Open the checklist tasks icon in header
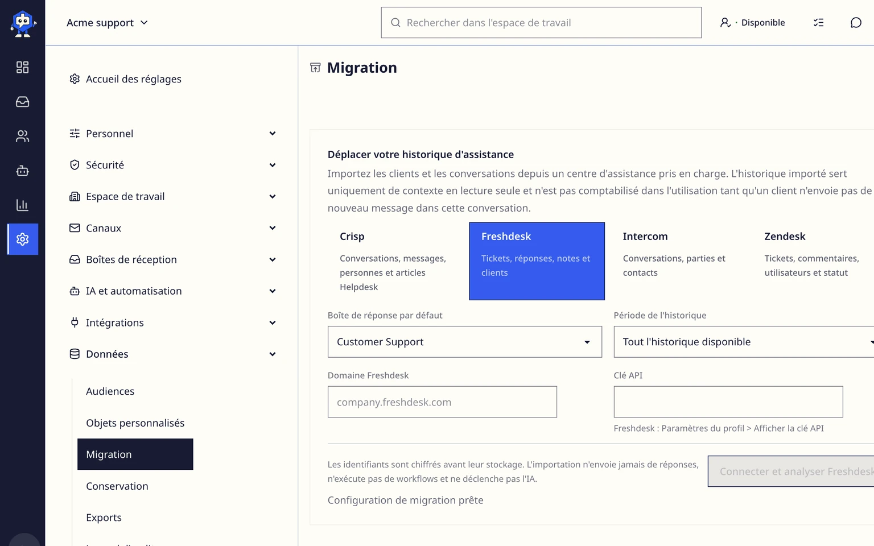The width and height of the screenshot is (874, 546). 818,23
